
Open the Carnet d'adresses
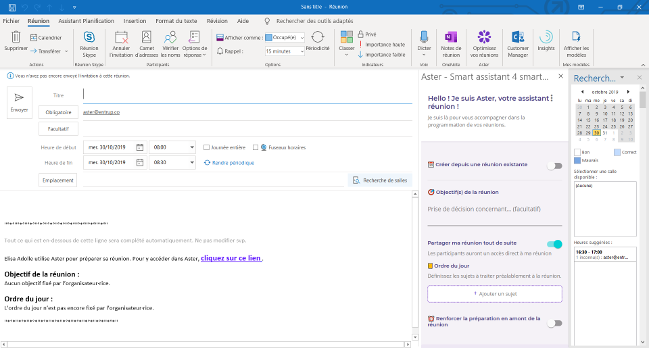tap(147, 45)
